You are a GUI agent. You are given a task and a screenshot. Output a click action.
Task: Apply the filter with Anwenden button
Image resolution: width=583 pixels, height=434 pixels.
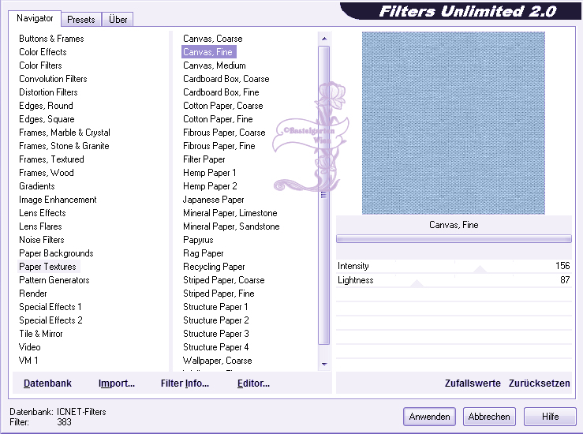point(429,417)
